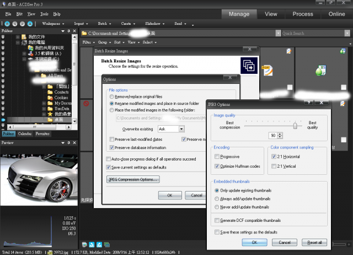Screen dimensions: 353x255
Task: Click OK in JPEG Options dialog
Action: [x=255, y=242]
